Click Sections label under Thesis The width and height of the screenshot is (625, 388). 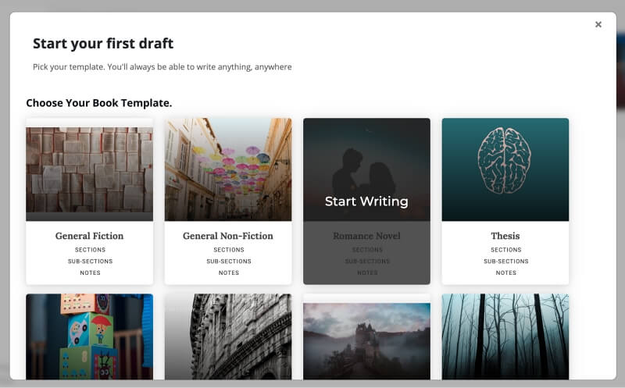pyautogui.click(x=505, y=250)
